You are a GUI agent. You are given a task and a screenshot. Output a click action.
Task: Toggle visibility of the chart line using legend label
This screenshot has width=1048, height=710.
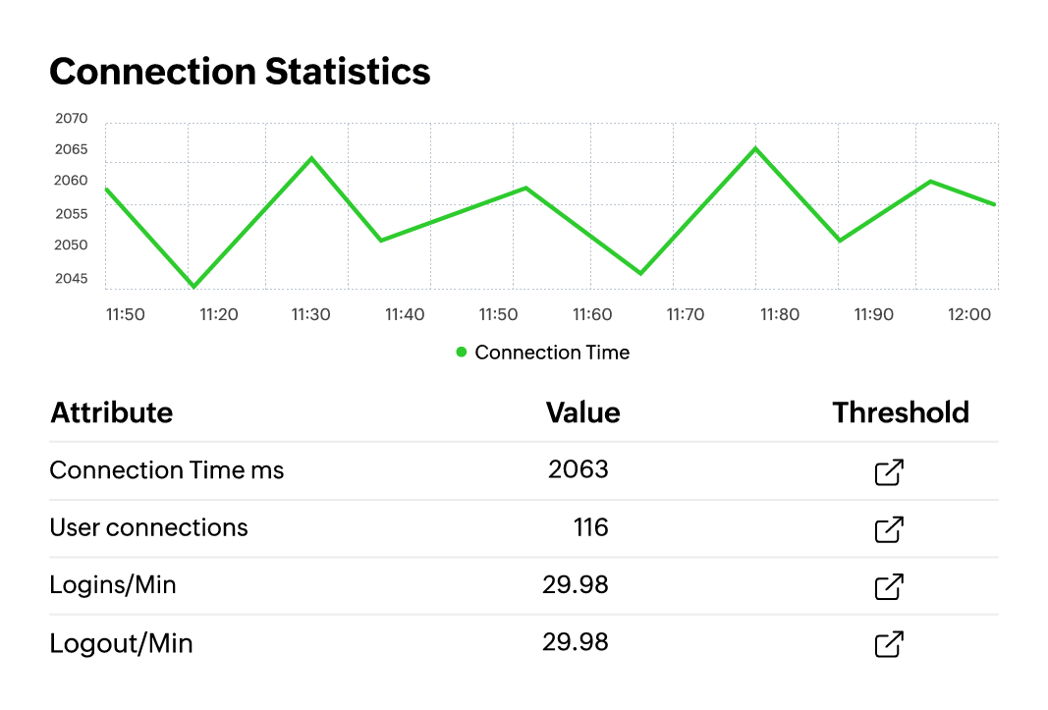[552, 352]
